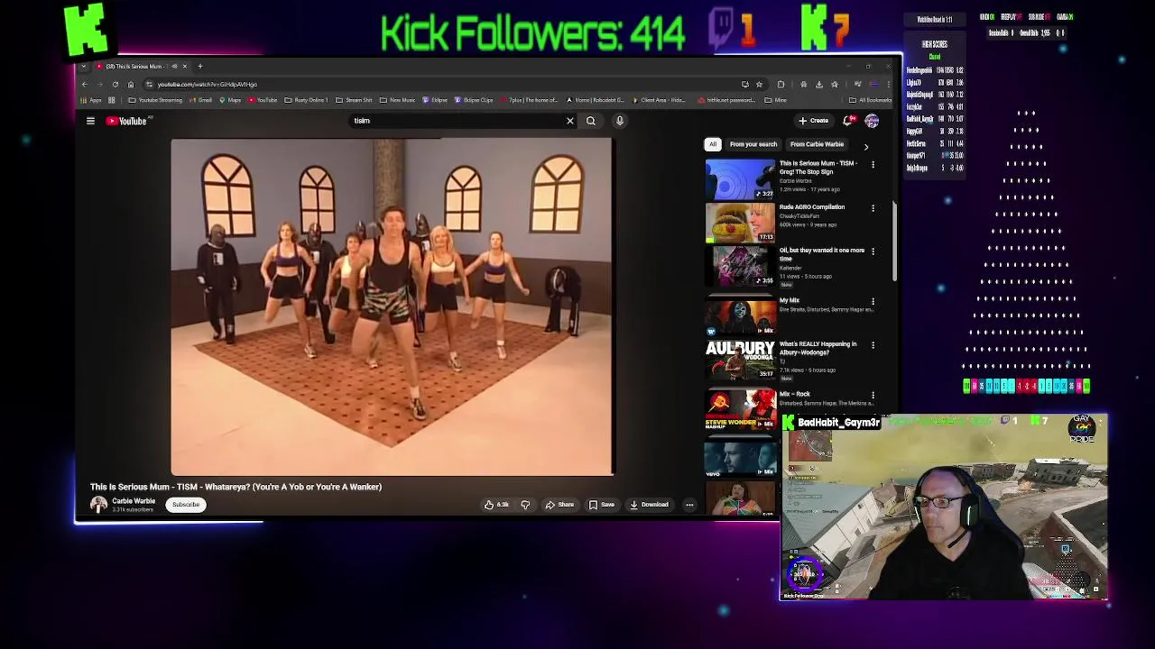The width and height of the screenshot is (1155, 649).
Task: Click the YouTube search magnifier button
Action: [x=591, y=121]
